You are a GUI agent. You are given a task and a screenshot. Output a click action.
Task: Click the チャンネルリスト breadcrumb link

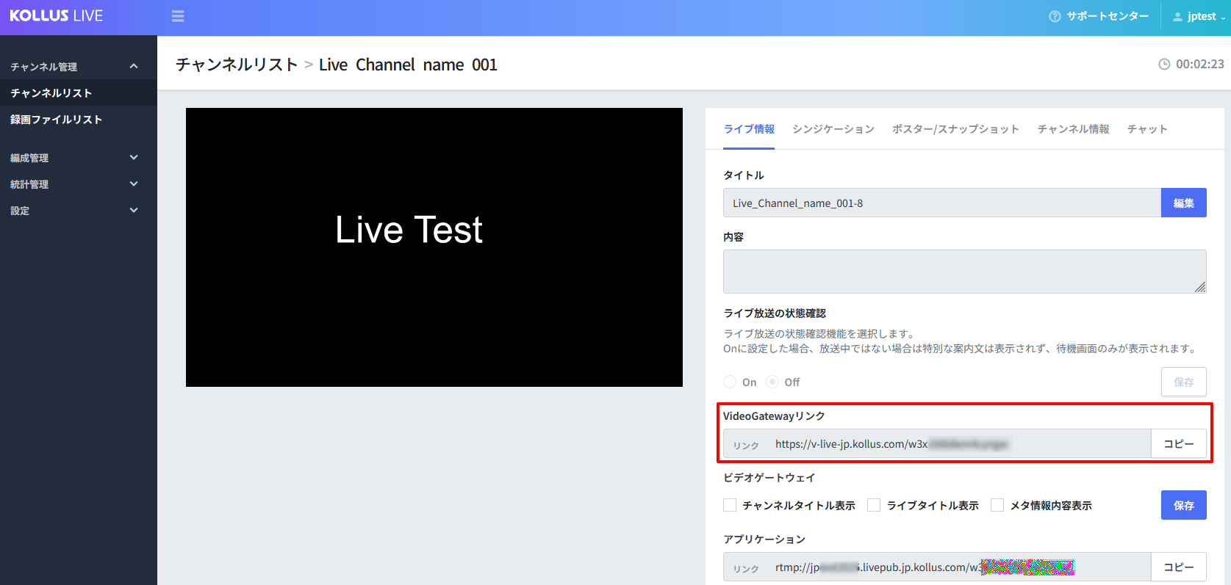tap(237, 65)
